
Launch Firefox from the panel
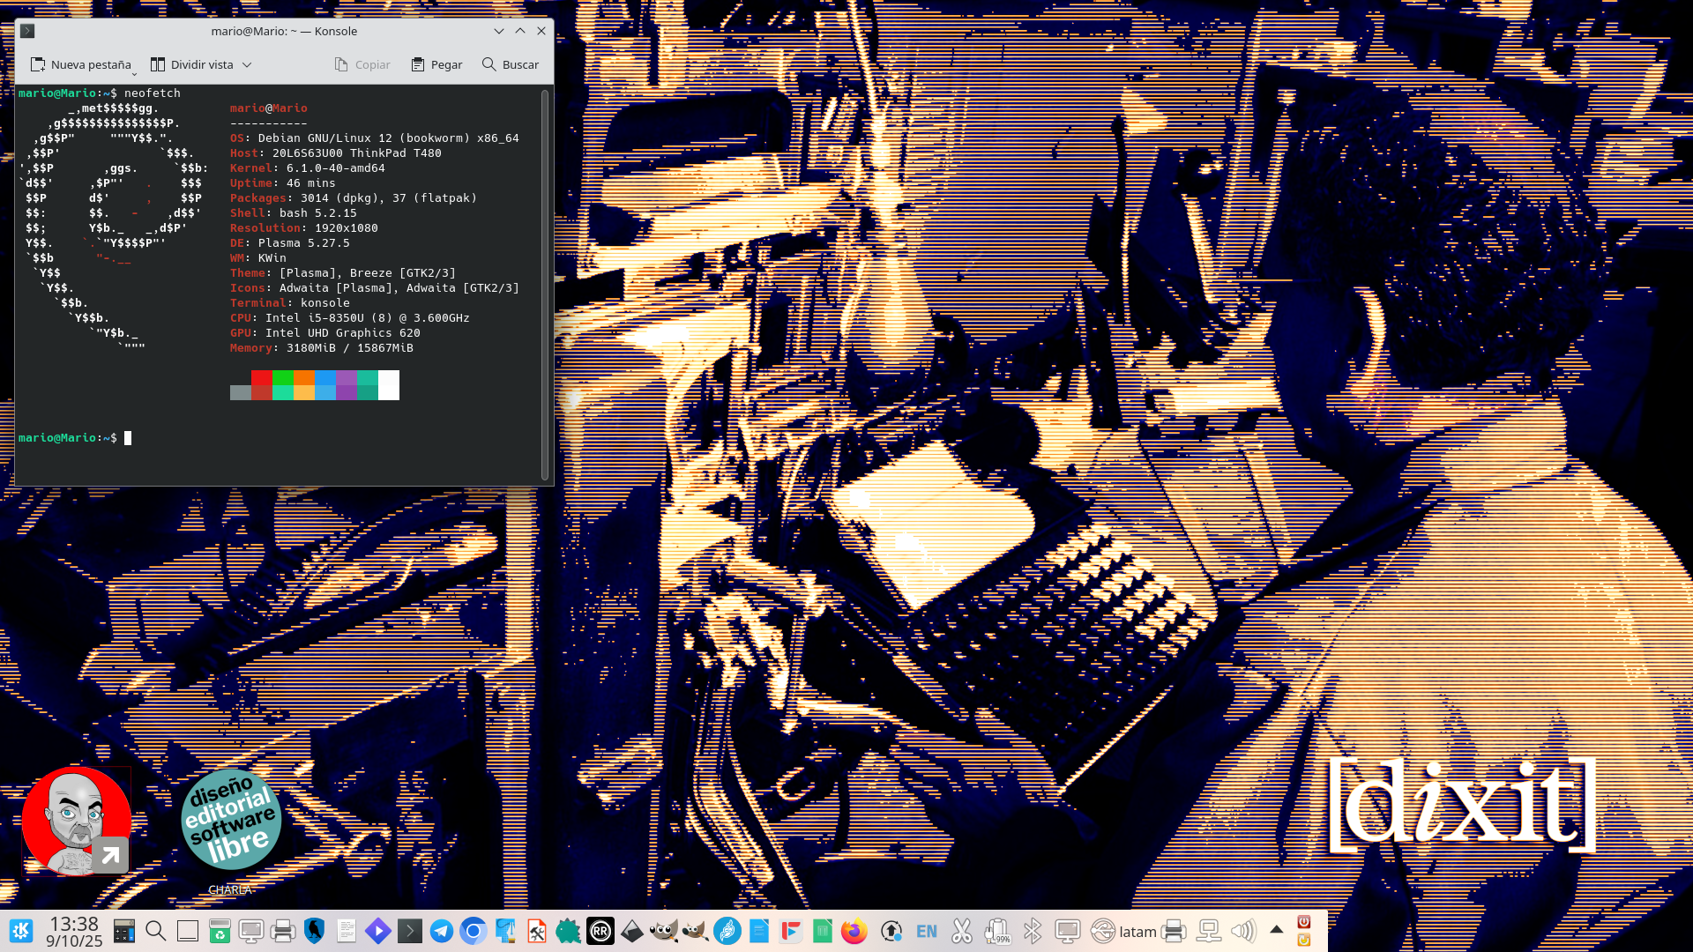854,932
